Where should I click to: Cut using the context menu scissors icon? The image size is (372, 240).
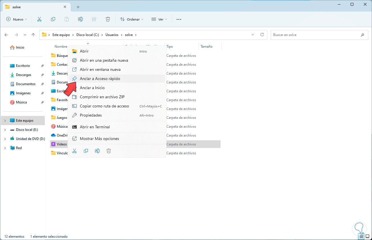[74, 151]
